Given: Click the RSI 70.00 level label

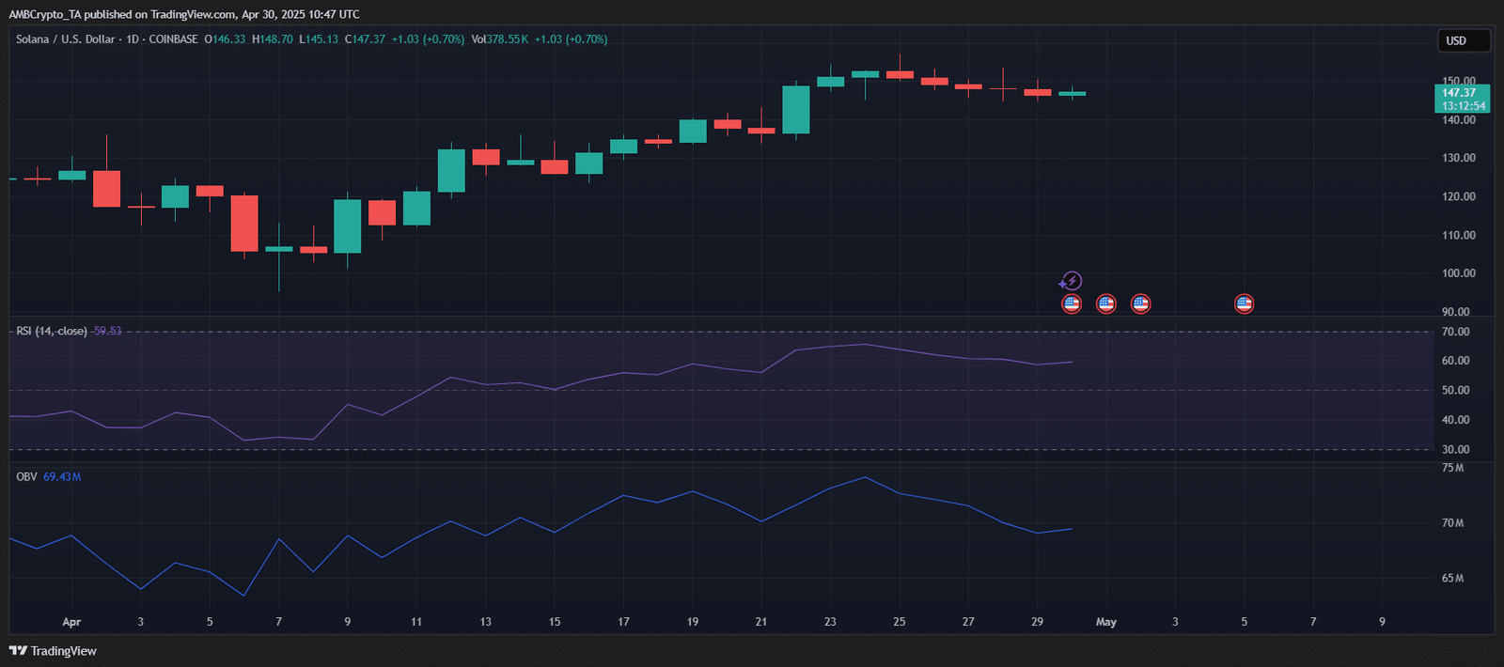Looking at the screenshot, I should point(1455,332).
